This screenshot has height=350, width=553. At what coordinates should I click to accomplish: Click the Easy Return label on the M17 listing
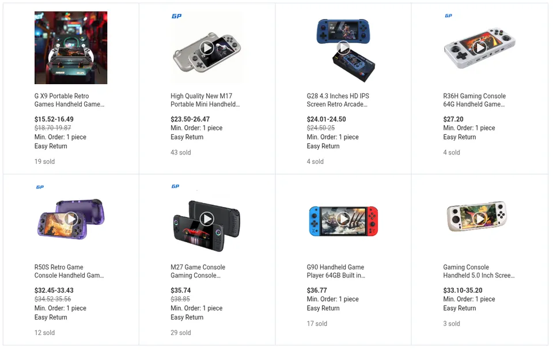pyautogui.click(x=187, y=137)
